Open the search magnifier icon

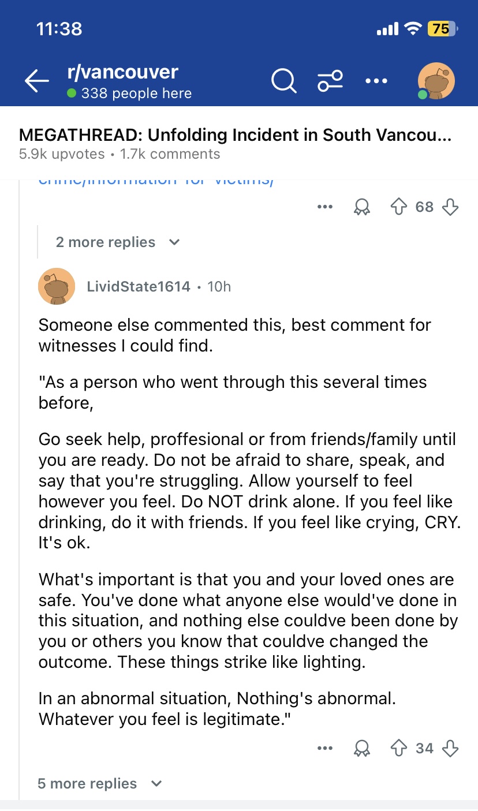tap(283, 81)
